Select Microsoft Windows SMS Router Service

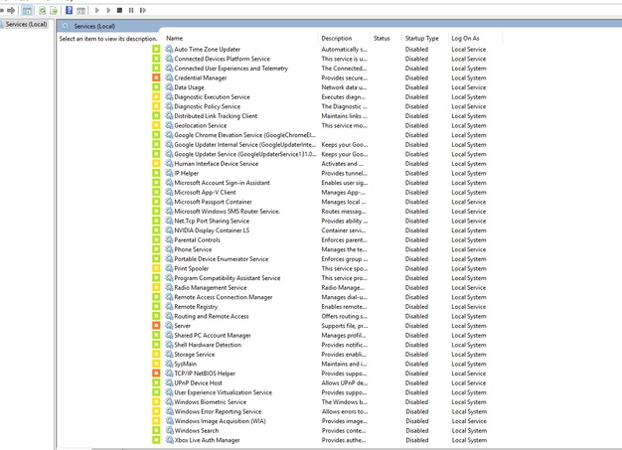pyautogui.click(x=228, y=212)
